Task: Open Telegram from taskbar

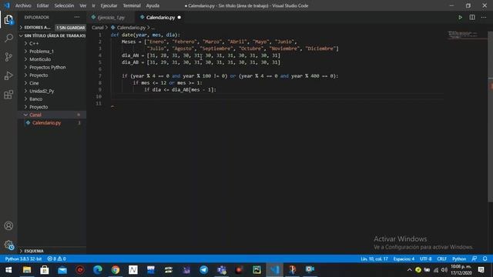Action: [x=203, y=270]
